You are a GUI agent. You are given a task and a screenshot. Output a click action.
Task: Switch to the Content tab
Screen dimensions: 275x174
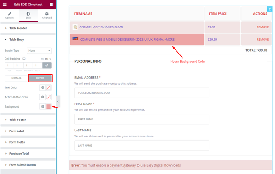click(x=10, y=16)
